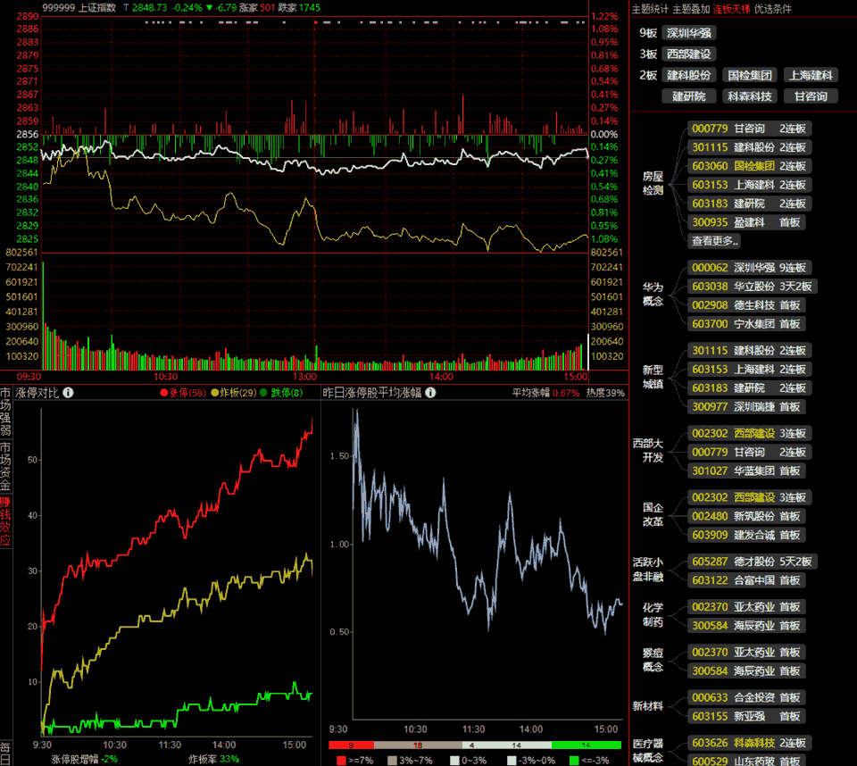Open stock row 603700 宁水集团 首板
This screenshot has width=857, height=766.
pyautogui.click(x=746, y=324)
